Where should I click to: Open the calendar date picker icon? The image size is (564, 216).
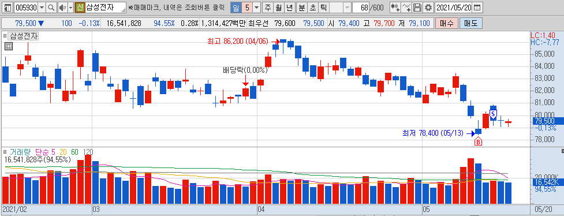click(x=477, y=7)
